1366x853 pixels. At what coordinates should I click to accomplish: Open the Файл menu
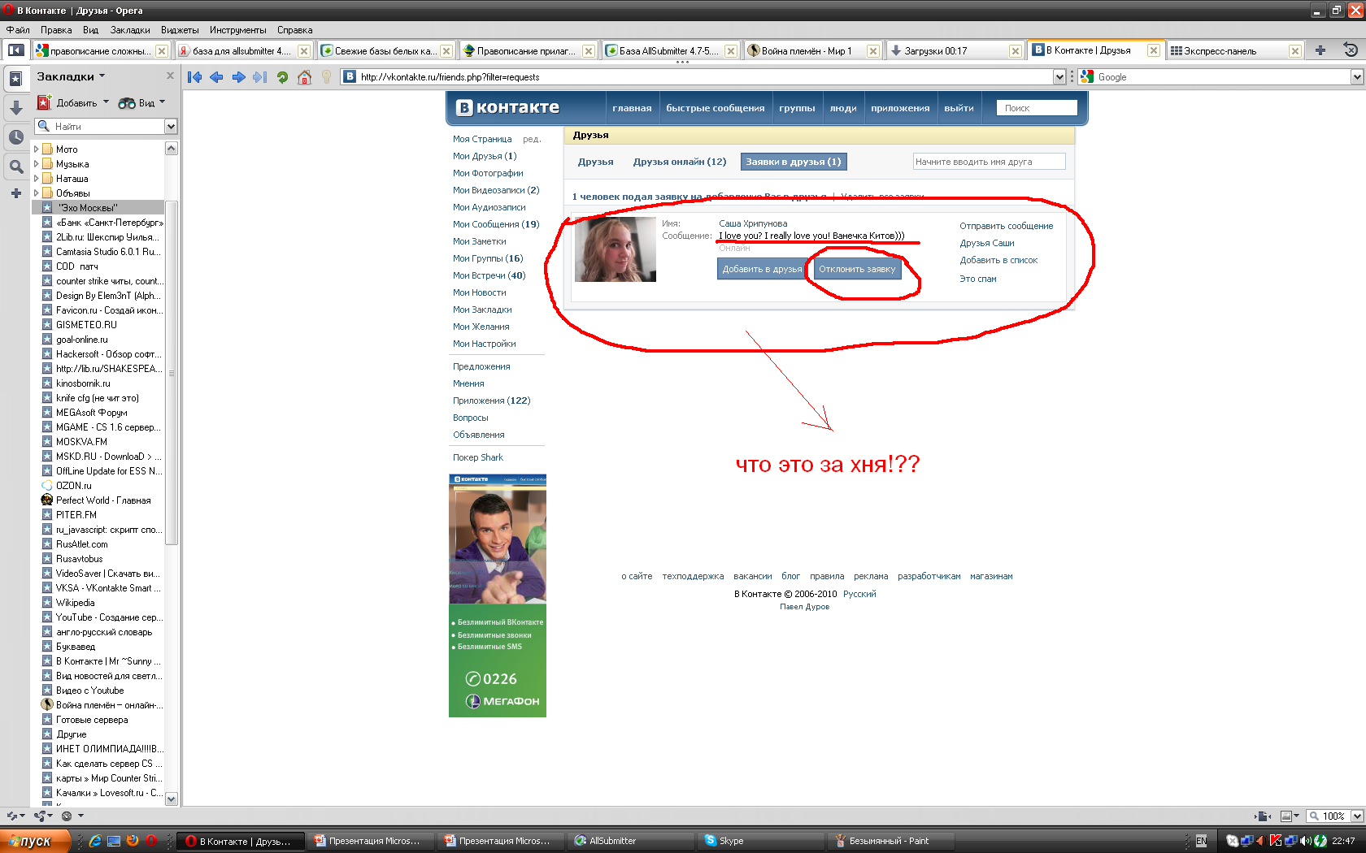pos(18,30)
